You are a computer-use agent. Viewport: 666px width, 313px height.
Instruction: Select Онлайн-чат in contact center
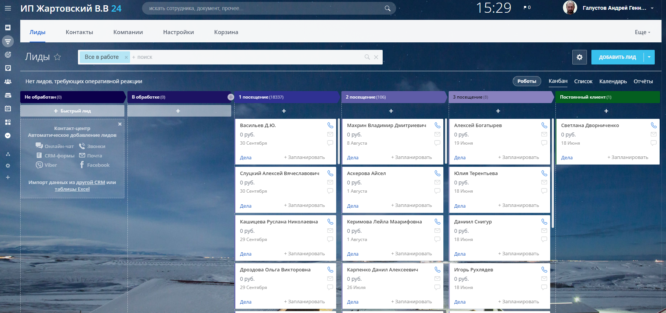tap(55, 146)
